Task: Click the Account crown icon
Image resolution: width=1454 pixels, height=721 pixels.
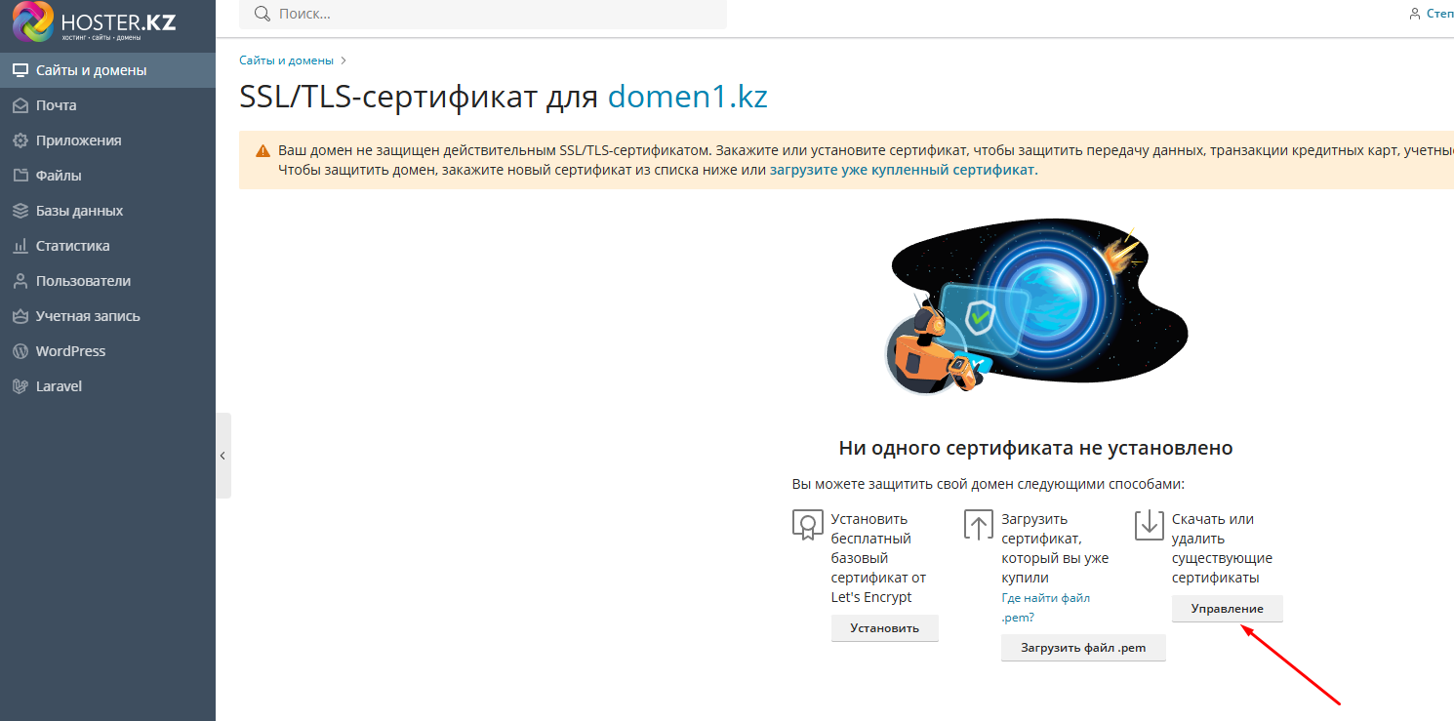Action: pyautogui.click(x=20, y=316)
